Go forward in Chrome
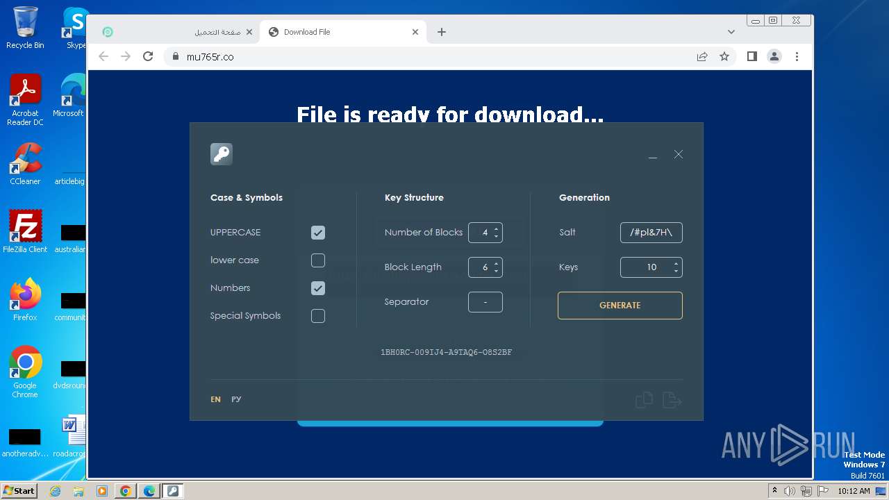Viewport: 889px width, 500px height. click(x=126, y=57)
